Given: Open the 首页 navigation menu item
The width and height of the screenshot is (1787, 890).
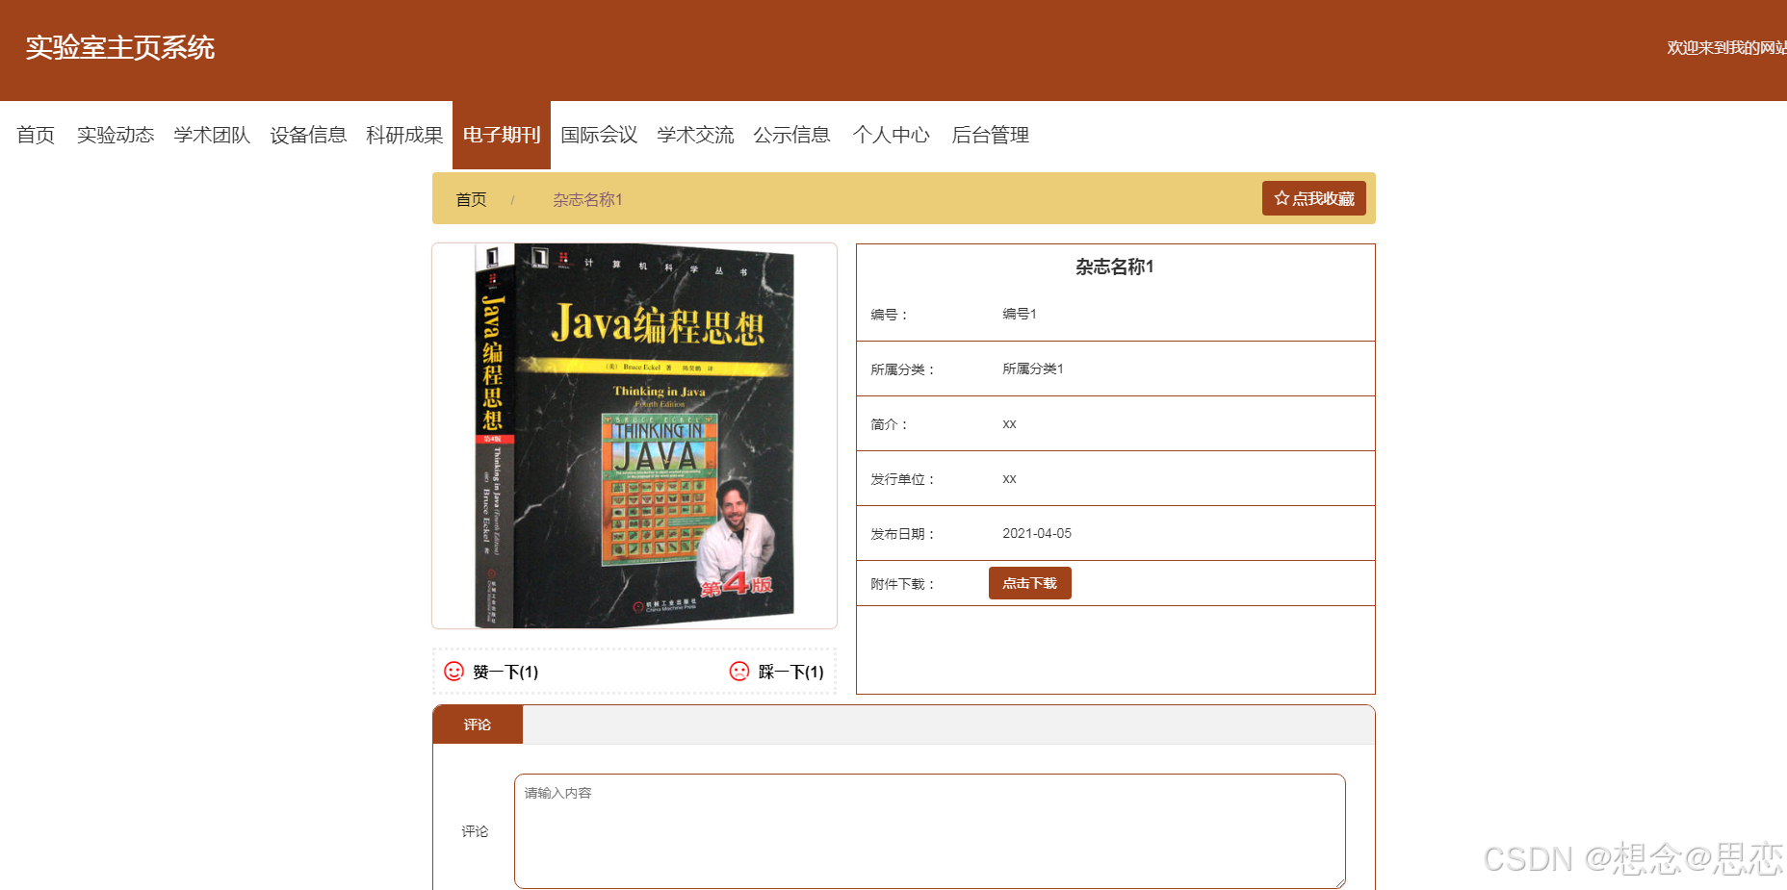Looking at the screenshot, I should pos(36,135).
